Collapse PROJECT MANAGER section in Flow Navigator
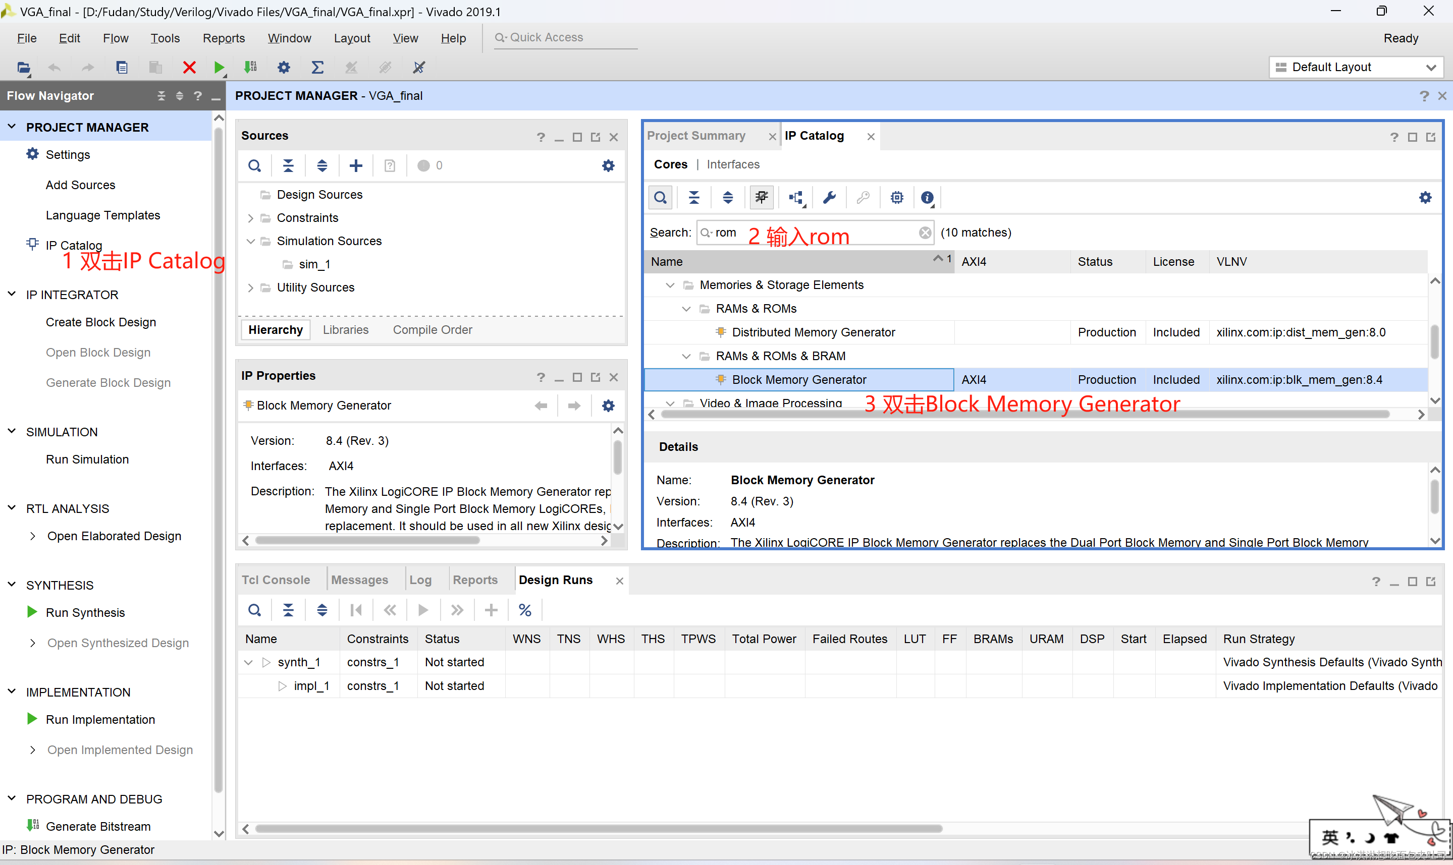The height and width of the screenshot is (865, 1453). 12,127
